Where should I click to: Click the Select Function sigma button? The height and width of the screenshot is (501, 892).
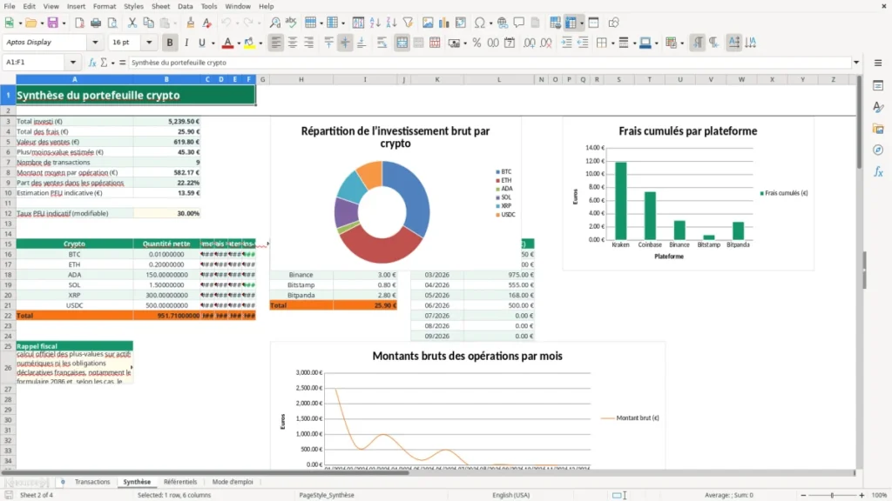click(x=105, y=63)
